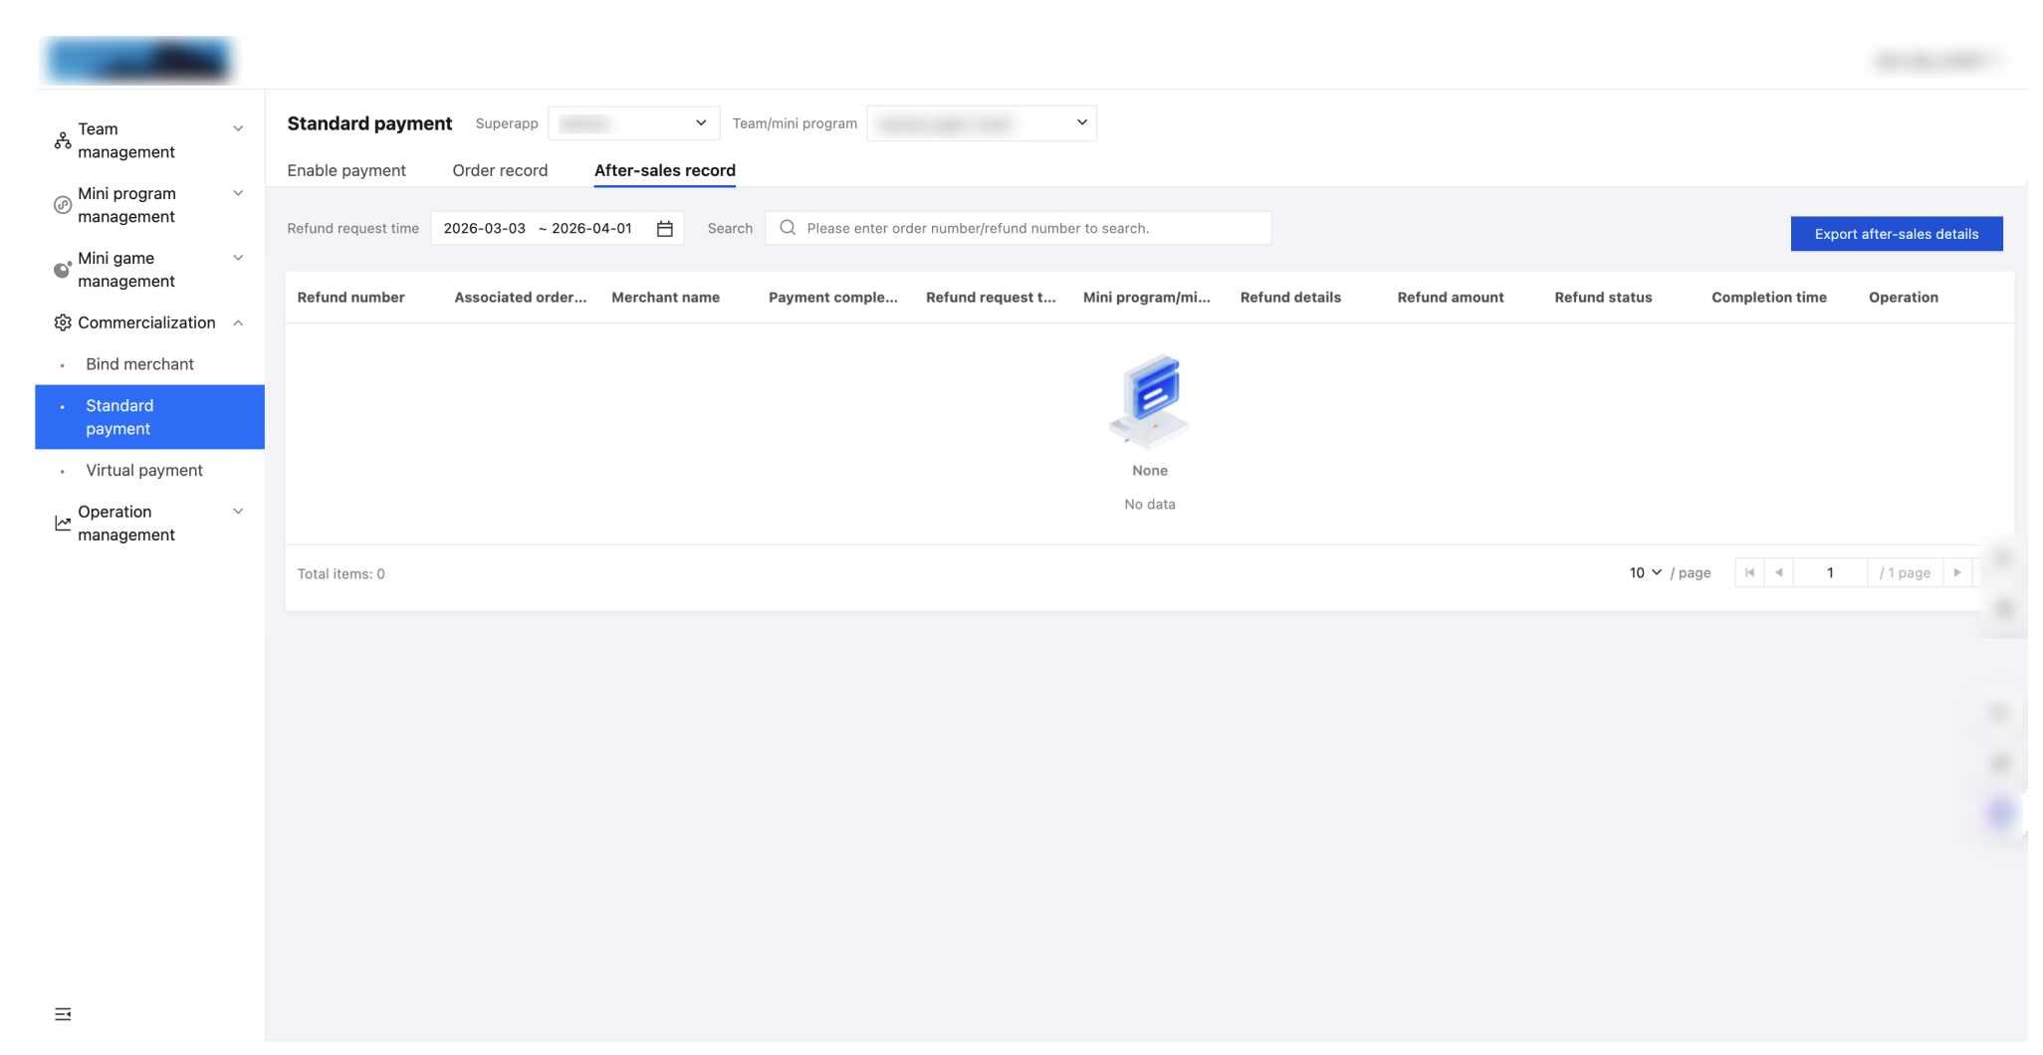Click the Refund status column header

pos(1603,298)
